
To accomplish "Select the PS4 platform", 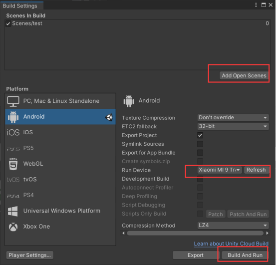I will pyautogui.click(x=60, y=195).
